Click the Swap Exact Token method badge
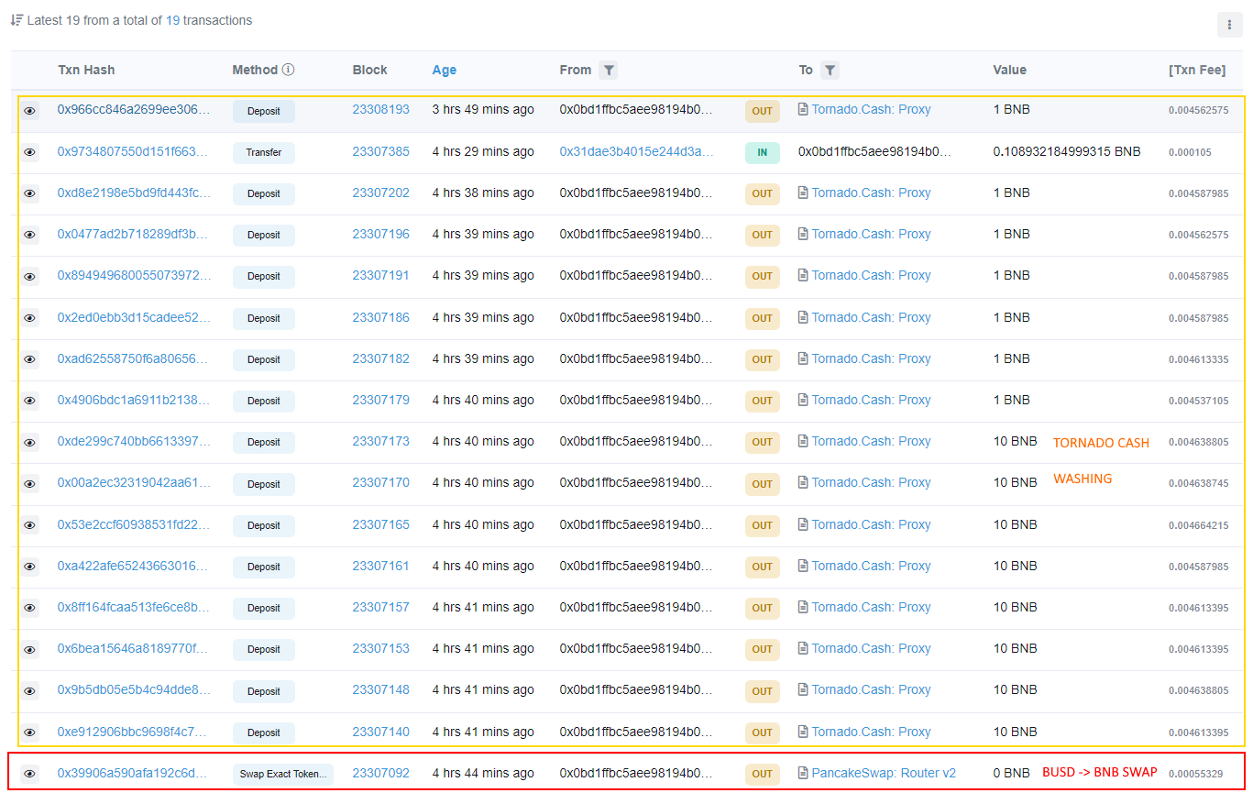This screenshot has width=1253, height=793. point(283,774)
